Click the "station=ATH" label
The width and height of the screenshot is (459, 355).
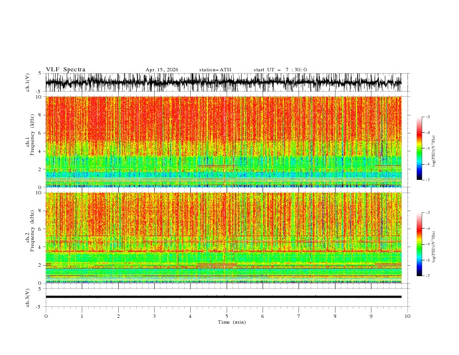point(215,70)
